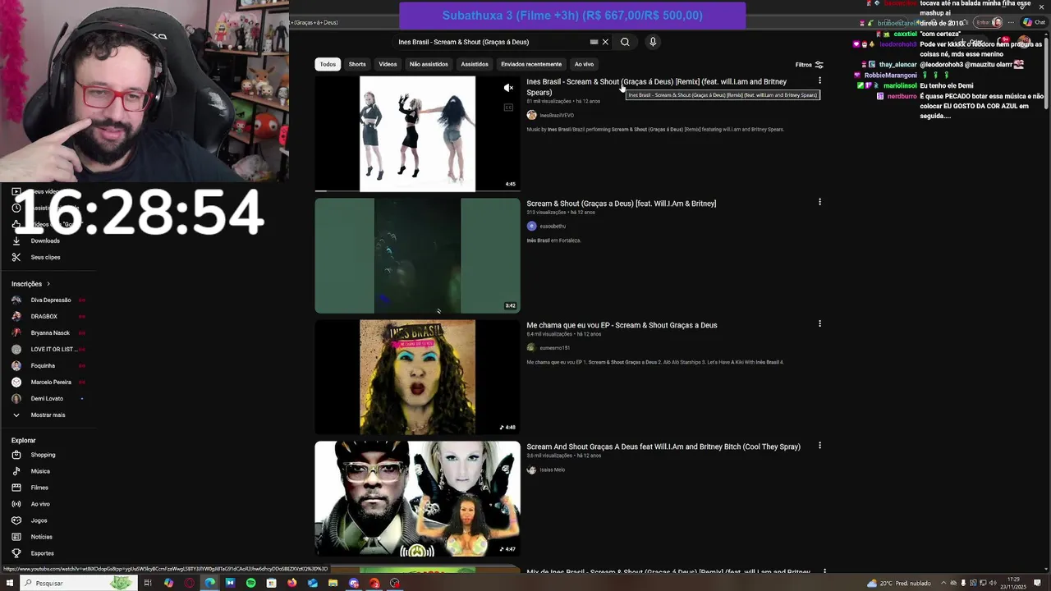1051x591 pixels.
Task: Select the Todos filter chip
Action: pos(328,64)
